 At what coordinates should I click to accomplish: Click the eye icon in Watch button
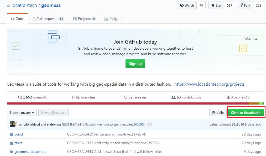pyautogui.click(x=182, y=5)
